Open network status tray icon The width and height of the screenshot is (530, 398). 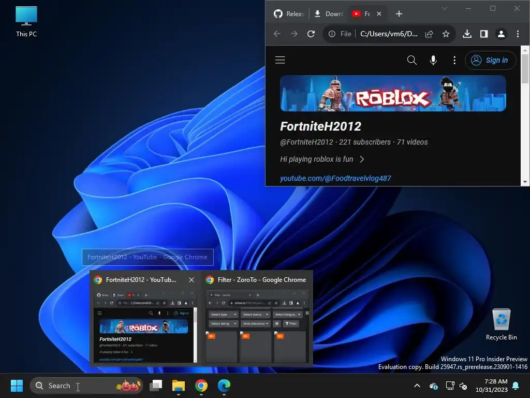pyautogui.click(x=450, y=386)
